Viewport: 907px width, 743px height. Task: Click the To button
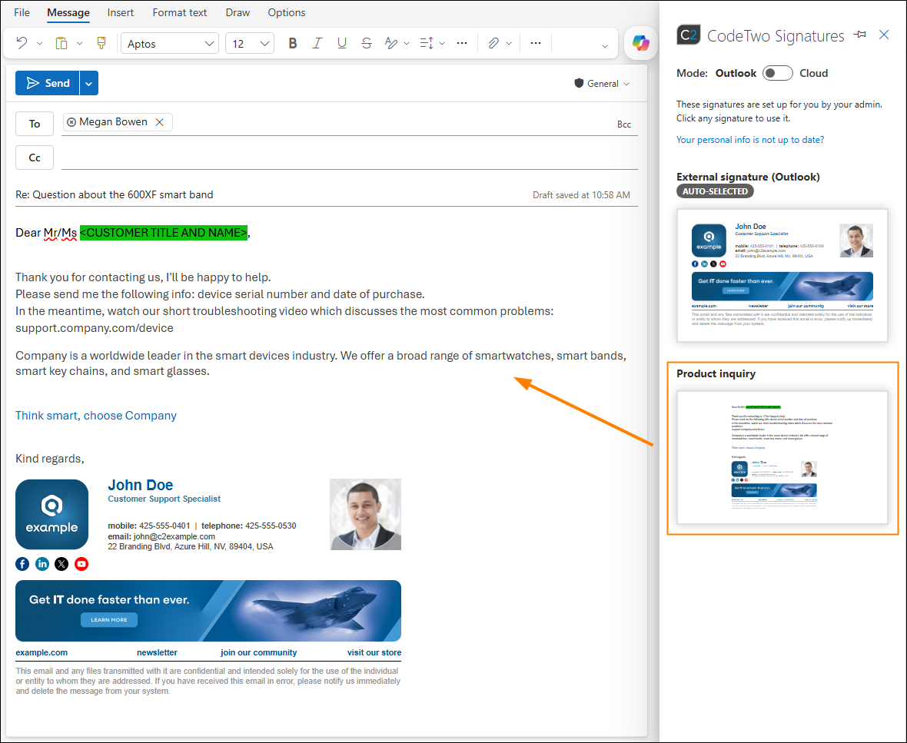tap(35, 124)
